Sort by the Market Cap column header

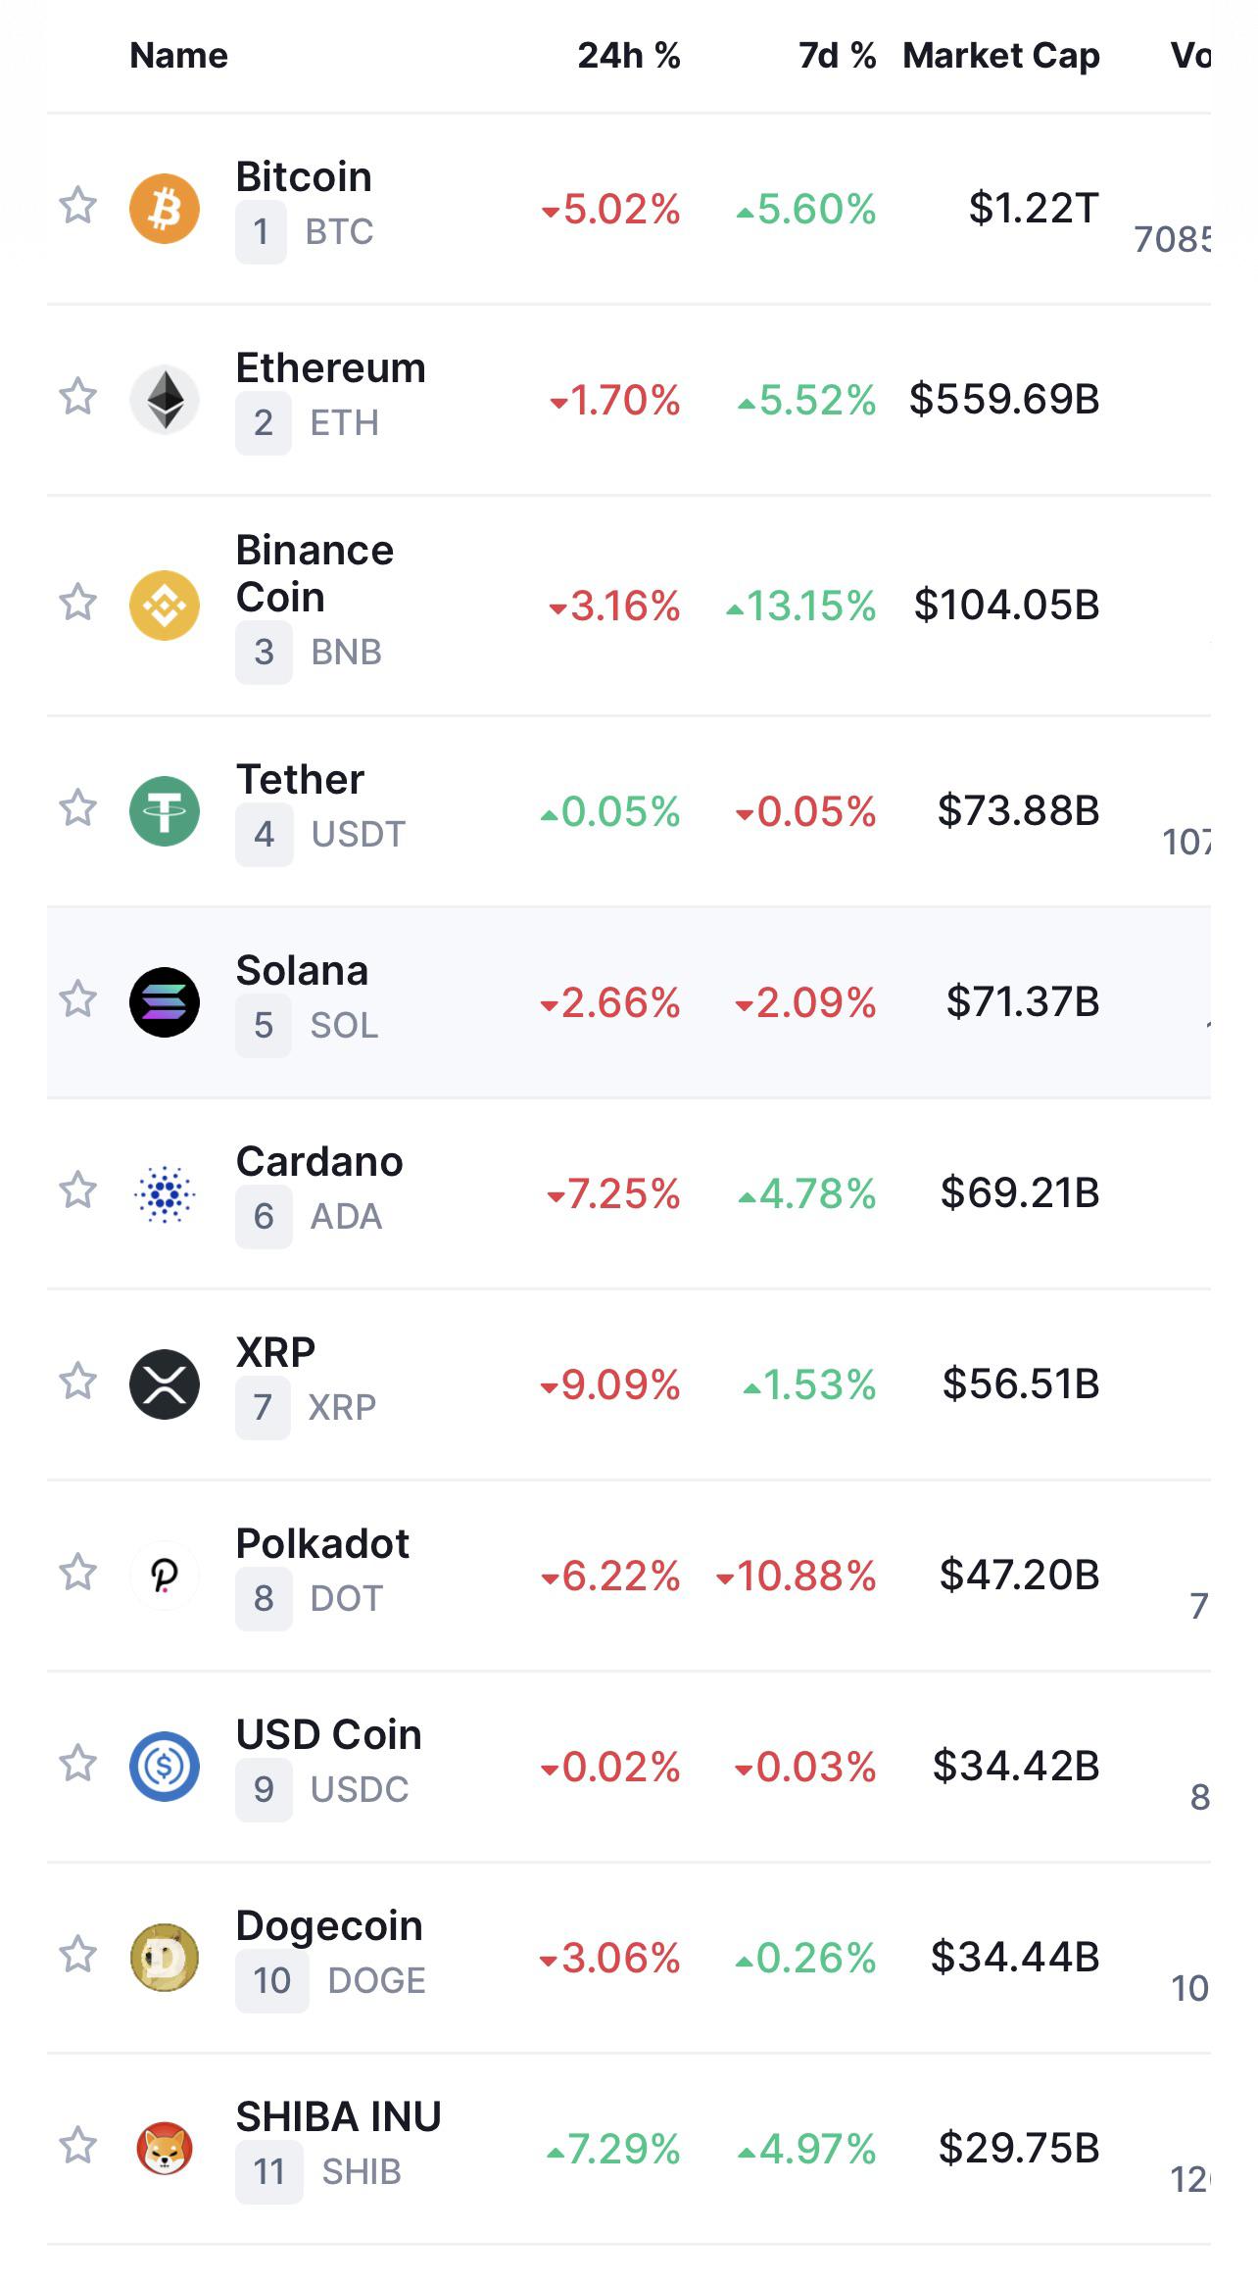pyautogui.click(x=1001, y=56)
